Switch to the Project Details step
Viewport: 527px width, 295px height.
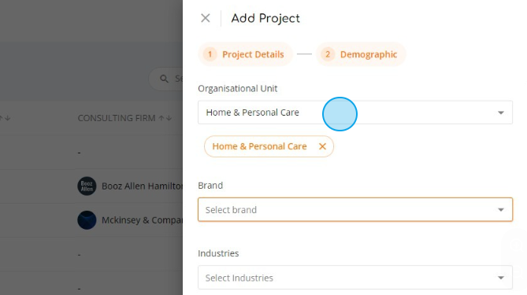tap(253, 54)
